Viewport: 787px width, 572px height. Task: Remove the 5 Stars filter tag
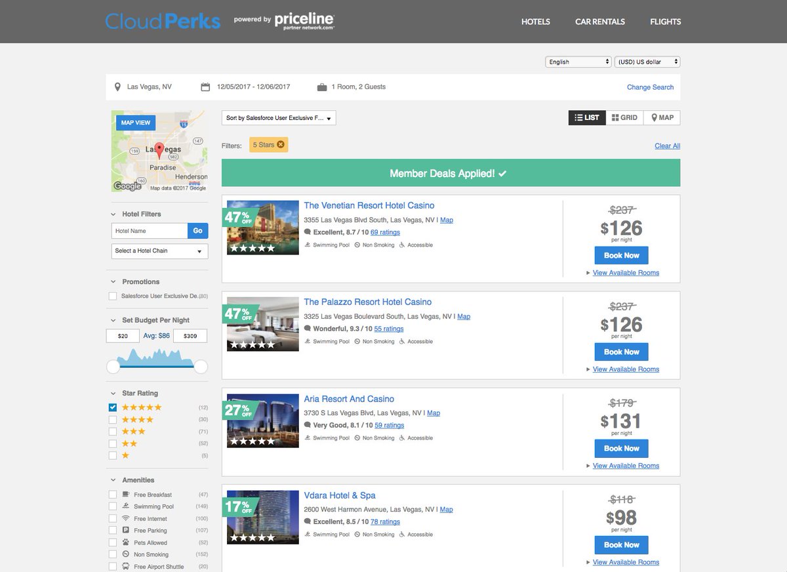(x=281, y=144)
